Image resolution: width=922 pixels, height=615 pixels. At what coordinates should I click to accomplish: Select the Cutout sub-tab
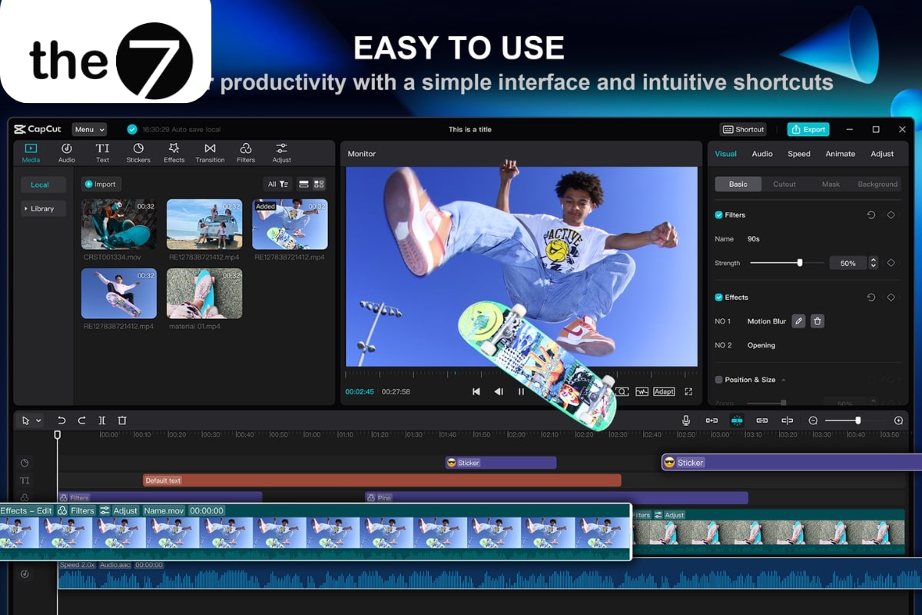784,184
